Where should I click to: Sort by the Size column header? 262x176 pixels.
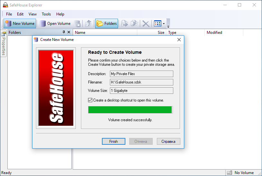coord(152,33)
